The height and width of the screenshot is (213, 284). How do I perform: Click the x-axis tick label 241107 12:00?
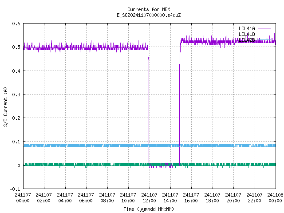(x=149, y=198)
